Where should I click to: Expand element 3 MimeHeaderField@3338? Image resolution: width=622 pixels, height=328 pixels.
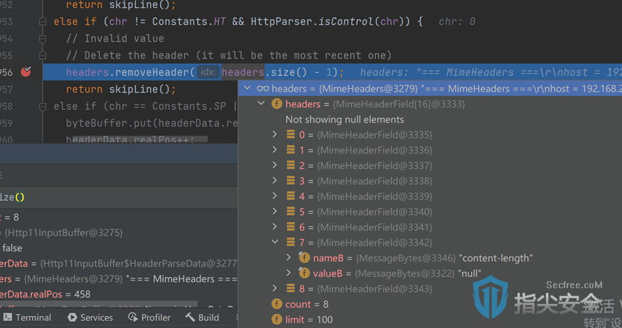274,180
